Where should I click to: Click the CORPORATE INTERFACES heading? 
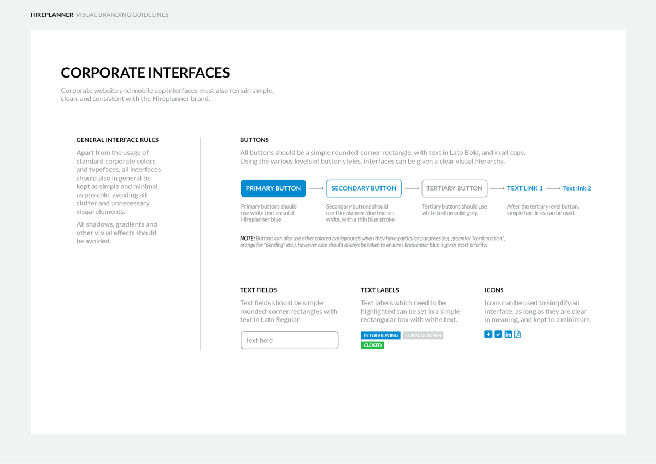click(145, 72)
